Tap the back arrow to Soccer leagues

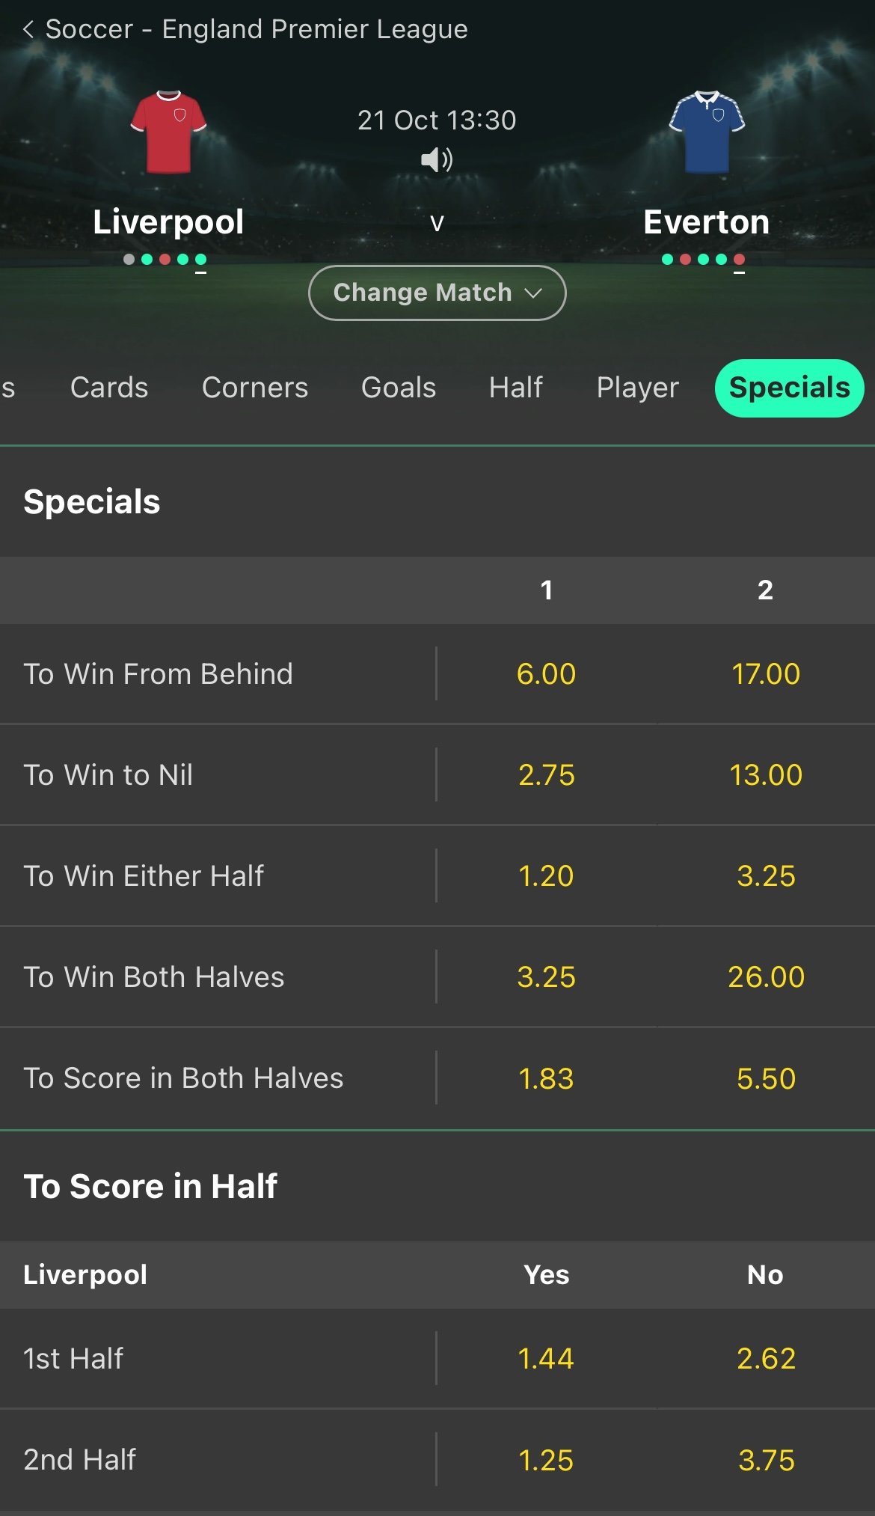28,29
